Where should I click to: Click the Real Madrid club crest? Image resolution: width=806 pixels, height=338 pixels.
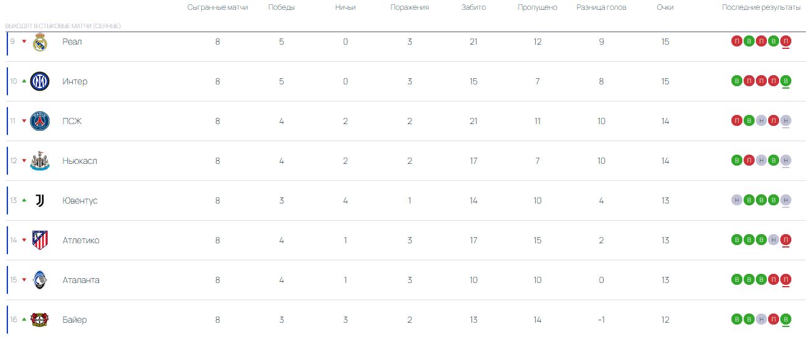click(x=40, y=42)
